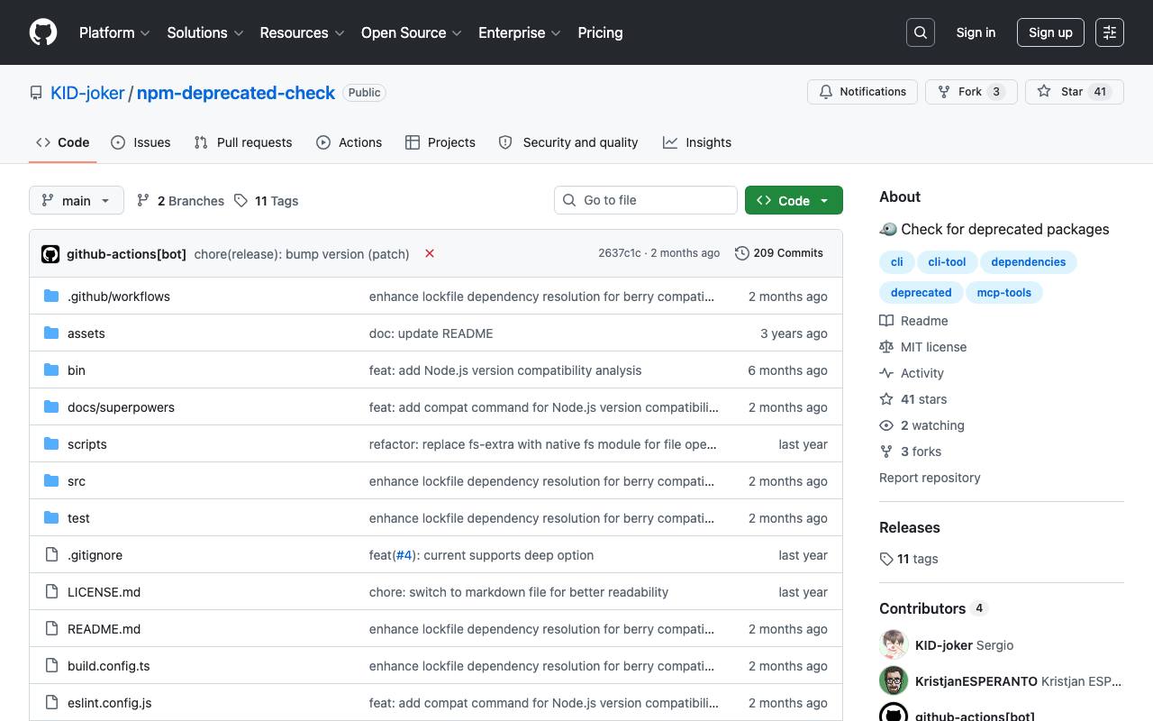Click the LICENSE.md file icon
The image size is (1153, 721).
pos(51,592)
